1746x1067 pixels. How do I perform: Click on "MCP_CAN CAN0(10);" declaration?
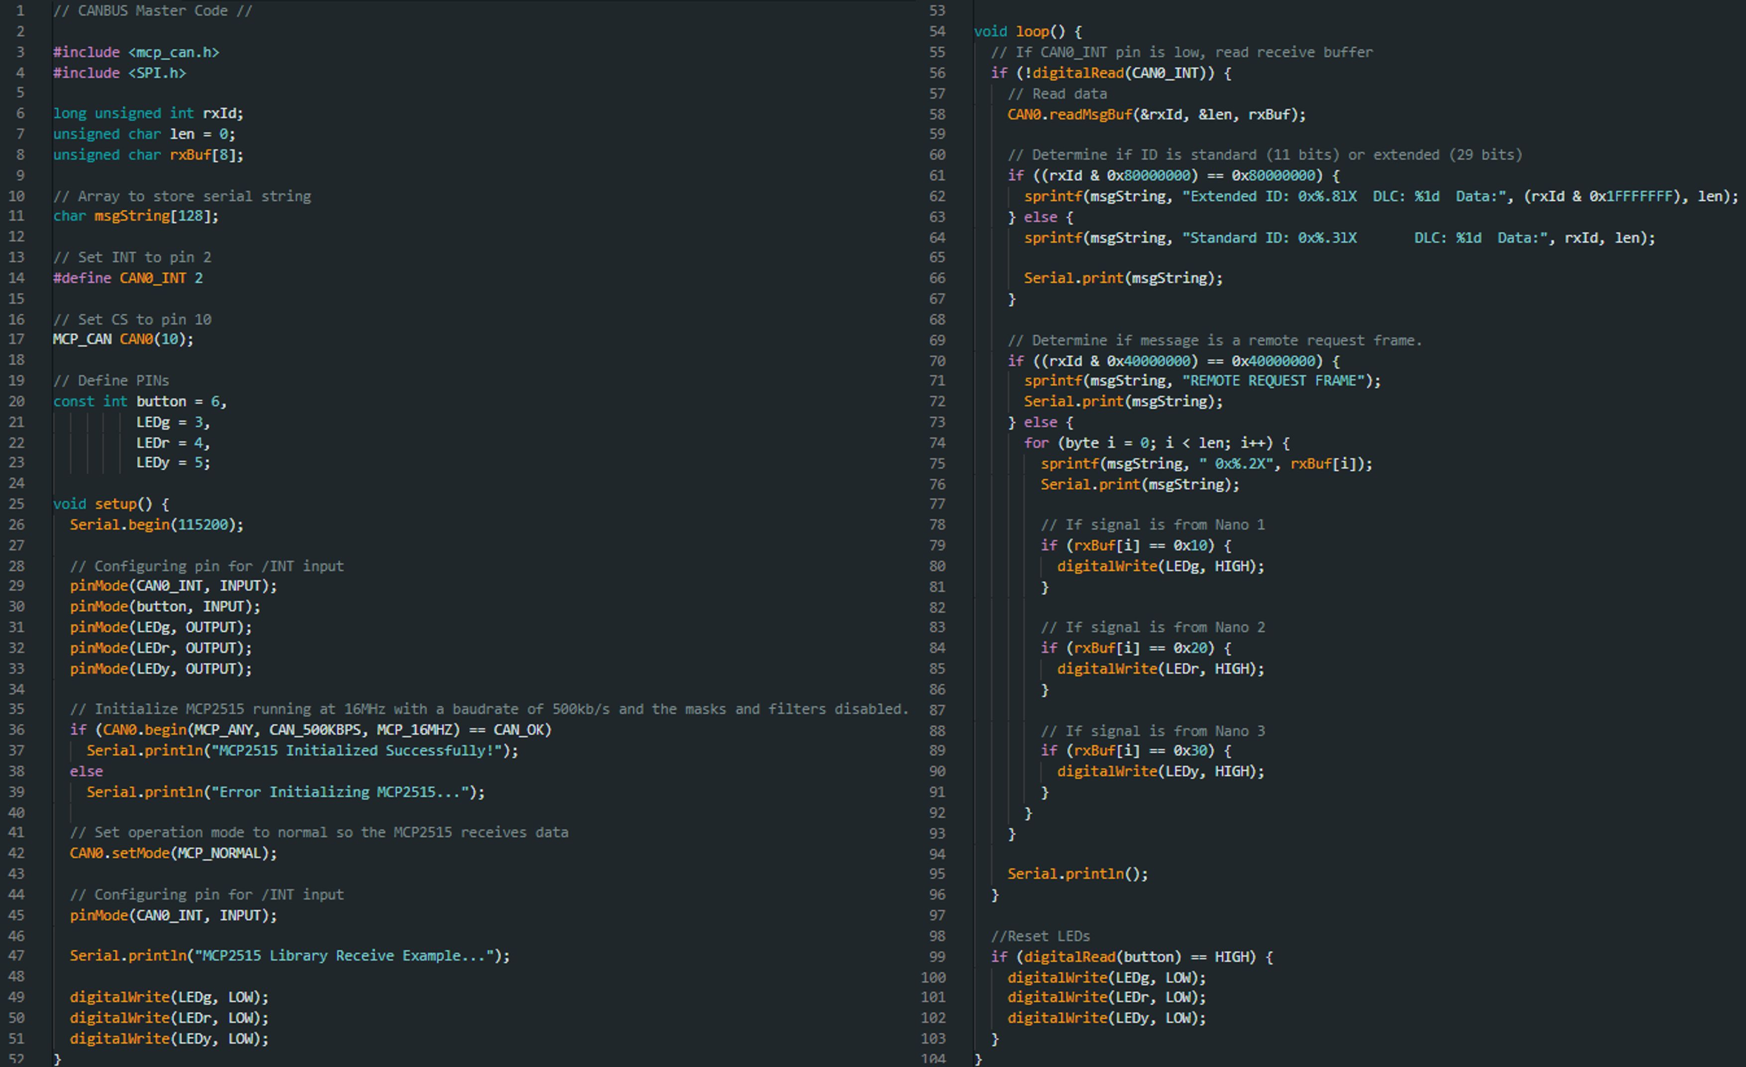click(x=122, y=339)
